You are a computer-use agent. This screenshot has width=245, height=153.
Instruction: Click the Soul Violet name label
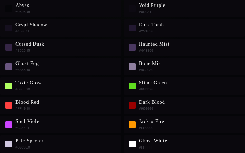tap(28, 122)
